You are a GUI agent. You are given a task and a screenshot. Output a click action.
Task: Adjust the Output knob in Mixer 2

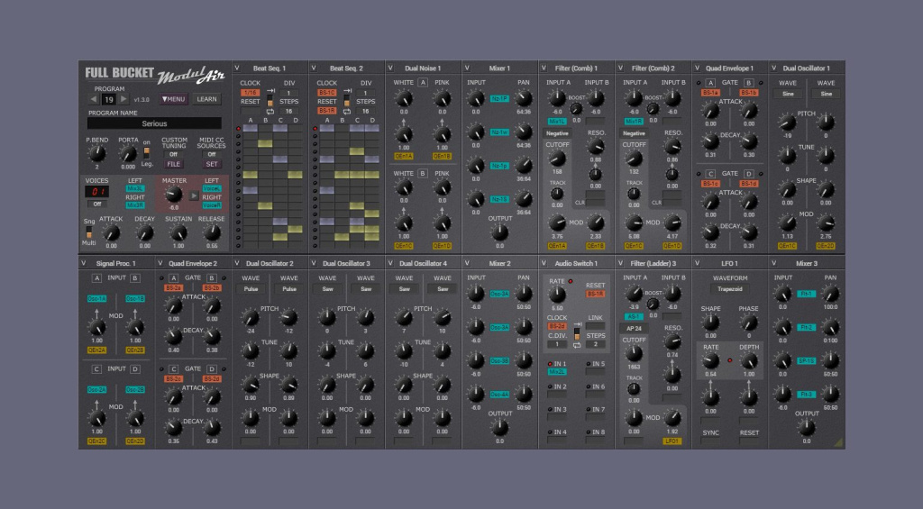click(x=499, y=428)
